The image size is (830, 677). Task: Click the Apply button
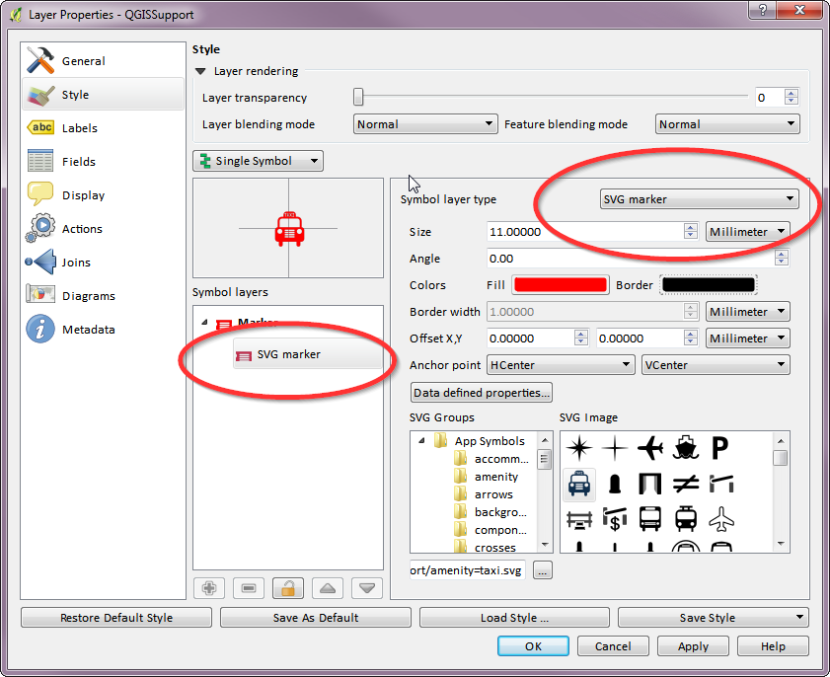[x=693, y=646]
